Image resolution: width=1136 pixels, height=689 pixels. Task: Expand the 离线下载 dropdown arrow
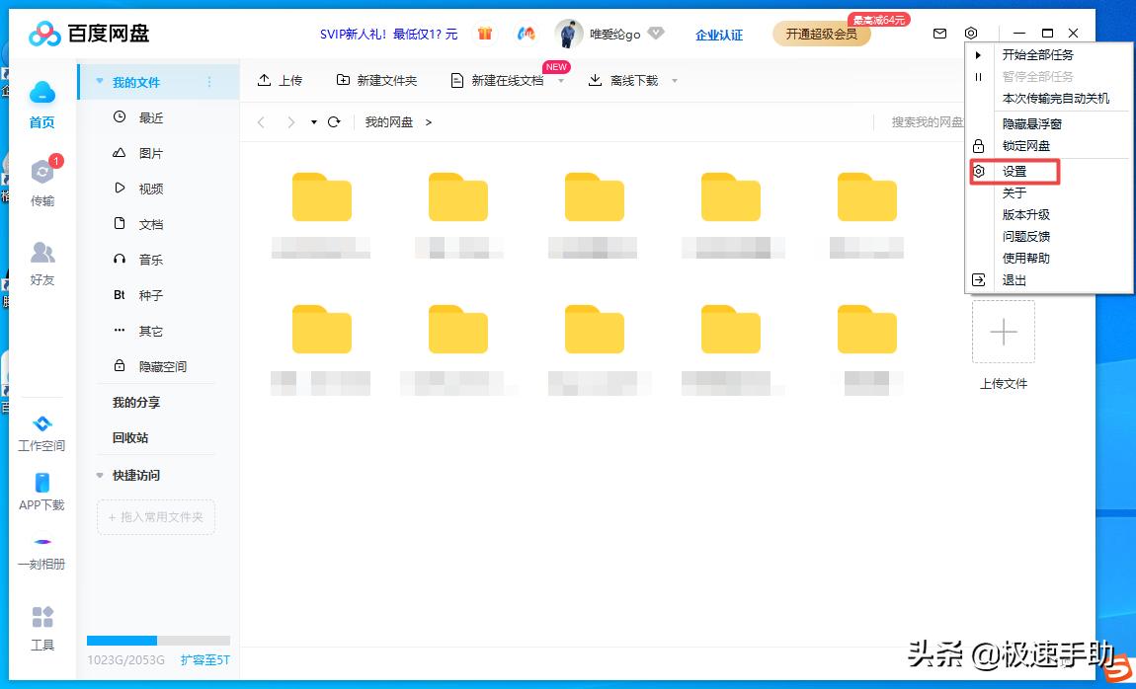675,80
